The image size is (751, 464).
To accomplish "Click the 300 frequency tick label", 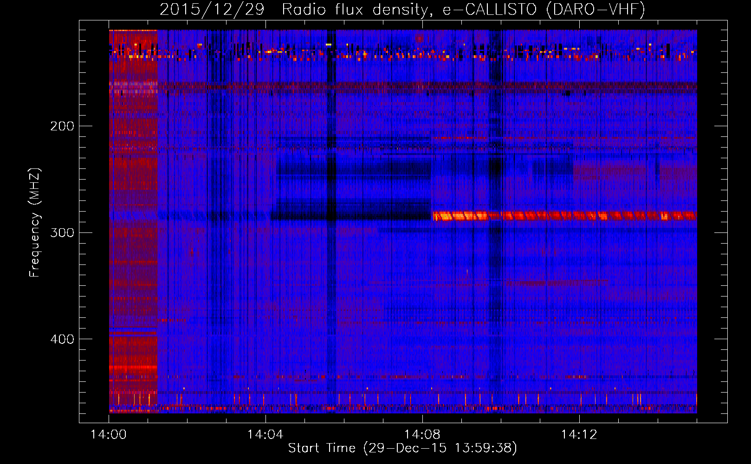I will [x=62, y=232].
